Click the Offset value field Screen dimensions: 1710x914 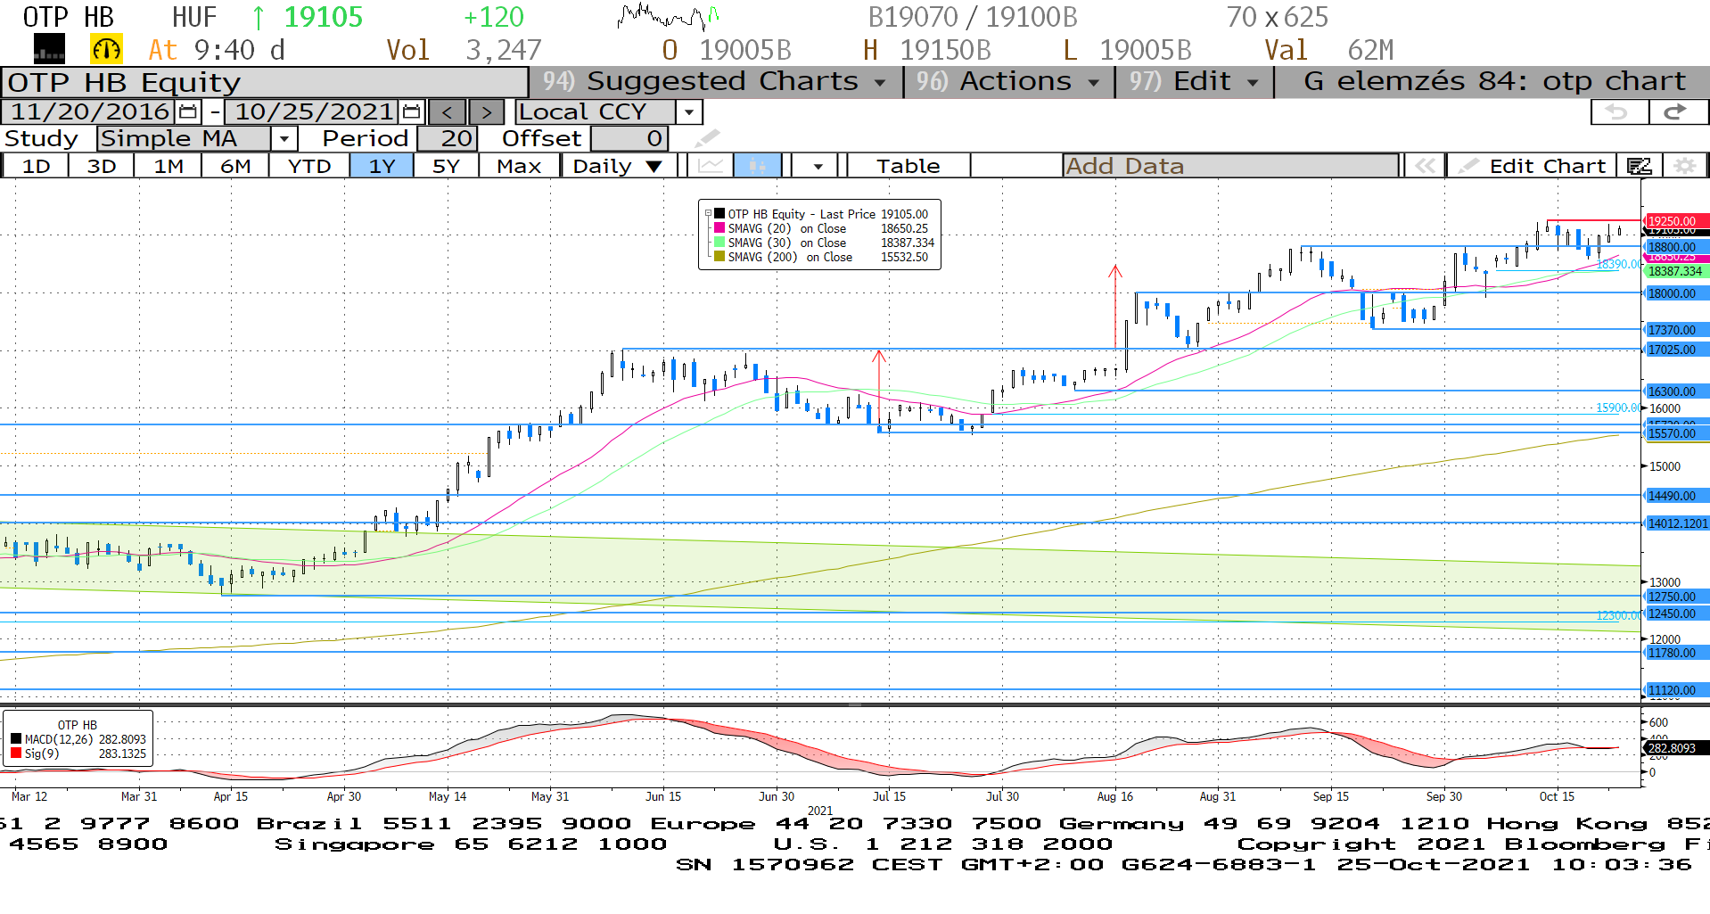[x=629, y=139]
